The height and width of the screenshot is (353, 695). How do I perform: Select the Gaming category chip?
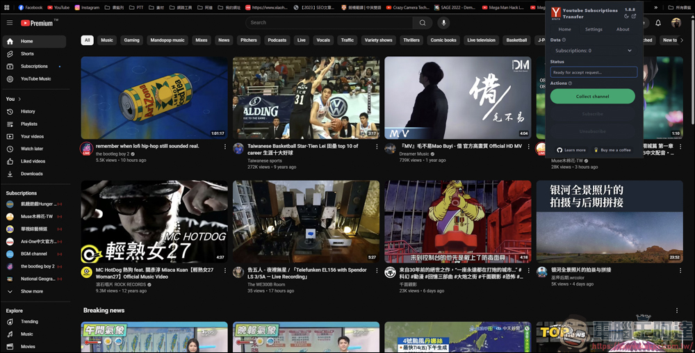point(131,40)
